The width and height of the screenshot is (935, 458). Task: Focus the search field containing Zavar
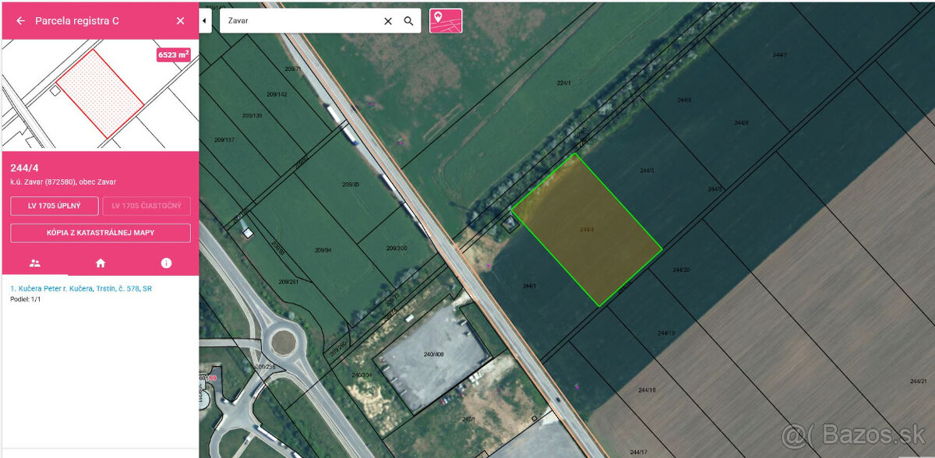tap(300, 21)
